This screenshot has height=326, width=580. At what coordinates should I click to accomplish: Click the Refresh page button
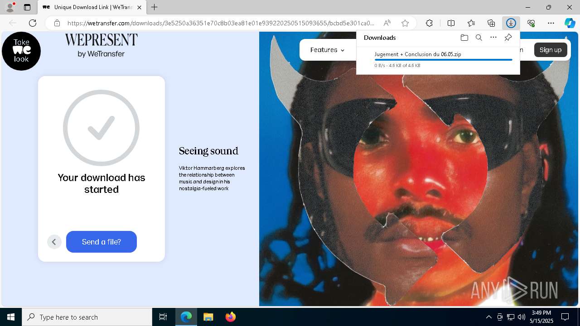[33, 23]
